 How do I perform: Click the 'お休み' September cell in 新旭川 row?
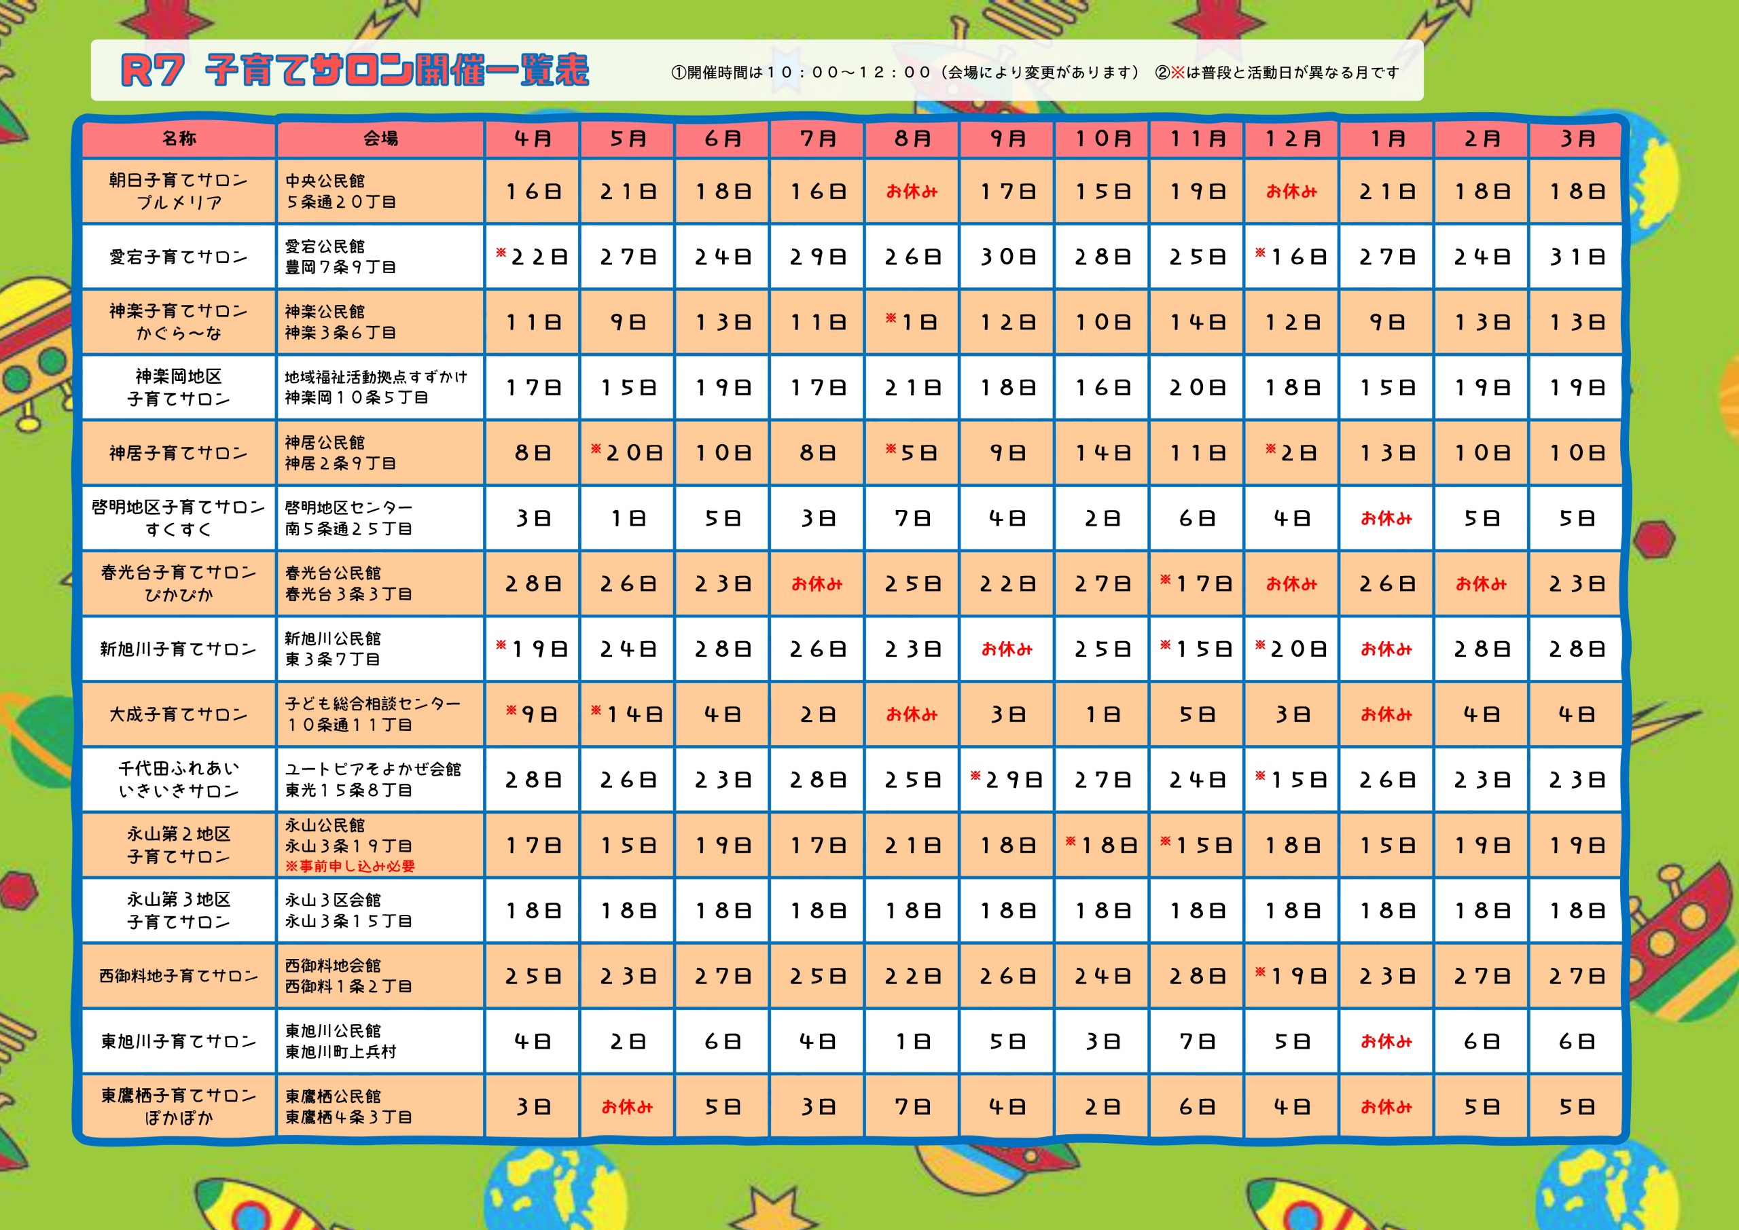[1007, 649]
